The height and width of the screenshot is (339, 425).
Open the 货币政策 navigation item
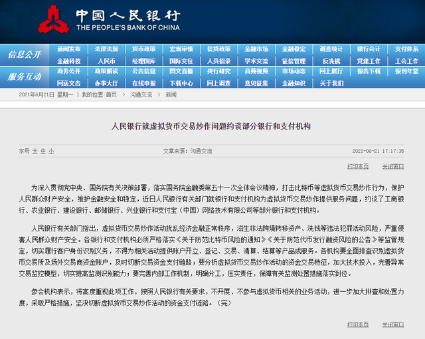tap(143, 49)
